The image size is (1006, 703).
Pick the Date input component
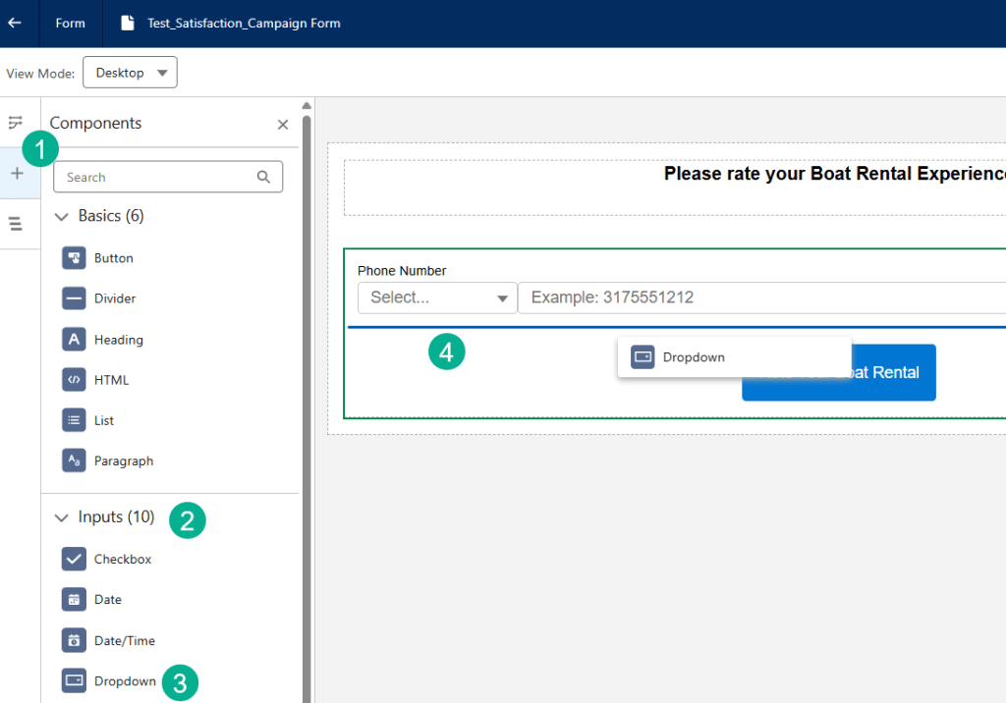tap(107, 600)
